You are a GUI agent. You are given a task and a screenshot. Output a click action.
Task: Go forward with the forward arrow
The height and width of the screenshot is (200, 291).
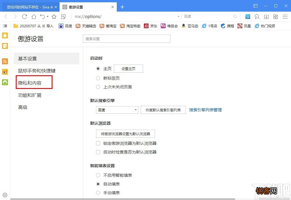click(x=15, y=17)
